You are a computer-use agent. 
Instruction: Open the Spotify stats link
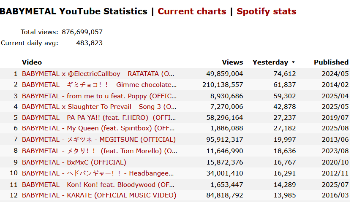click(266, 11)
